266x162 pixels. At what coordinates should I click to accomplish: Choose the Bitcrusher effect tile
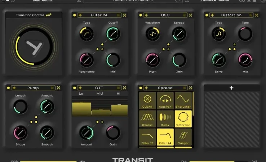183,101
